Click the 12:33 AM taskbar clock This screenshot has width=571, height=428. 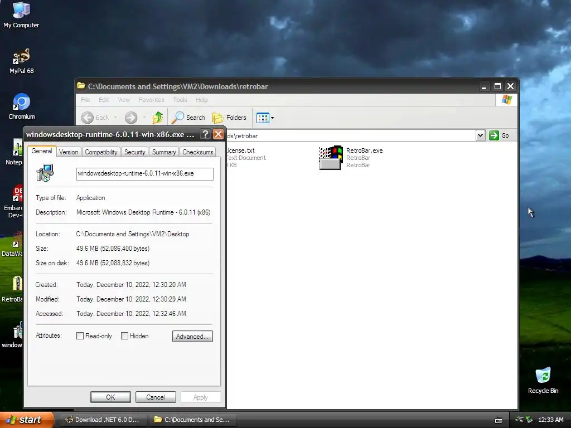(550, 420)
